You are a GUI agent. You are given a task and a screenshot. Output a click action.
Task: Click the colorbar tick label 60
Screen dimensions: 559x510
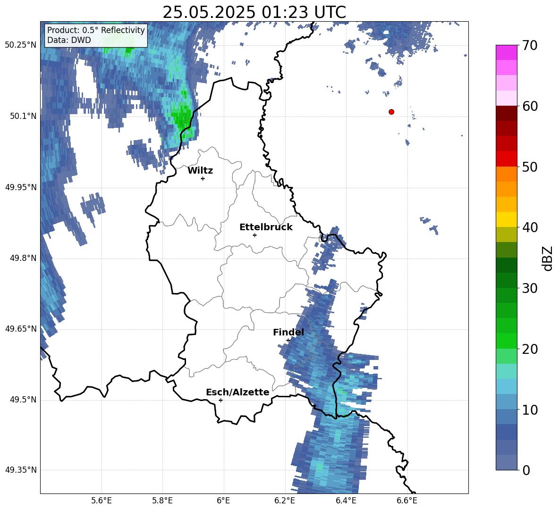click(x=530, y=106)
